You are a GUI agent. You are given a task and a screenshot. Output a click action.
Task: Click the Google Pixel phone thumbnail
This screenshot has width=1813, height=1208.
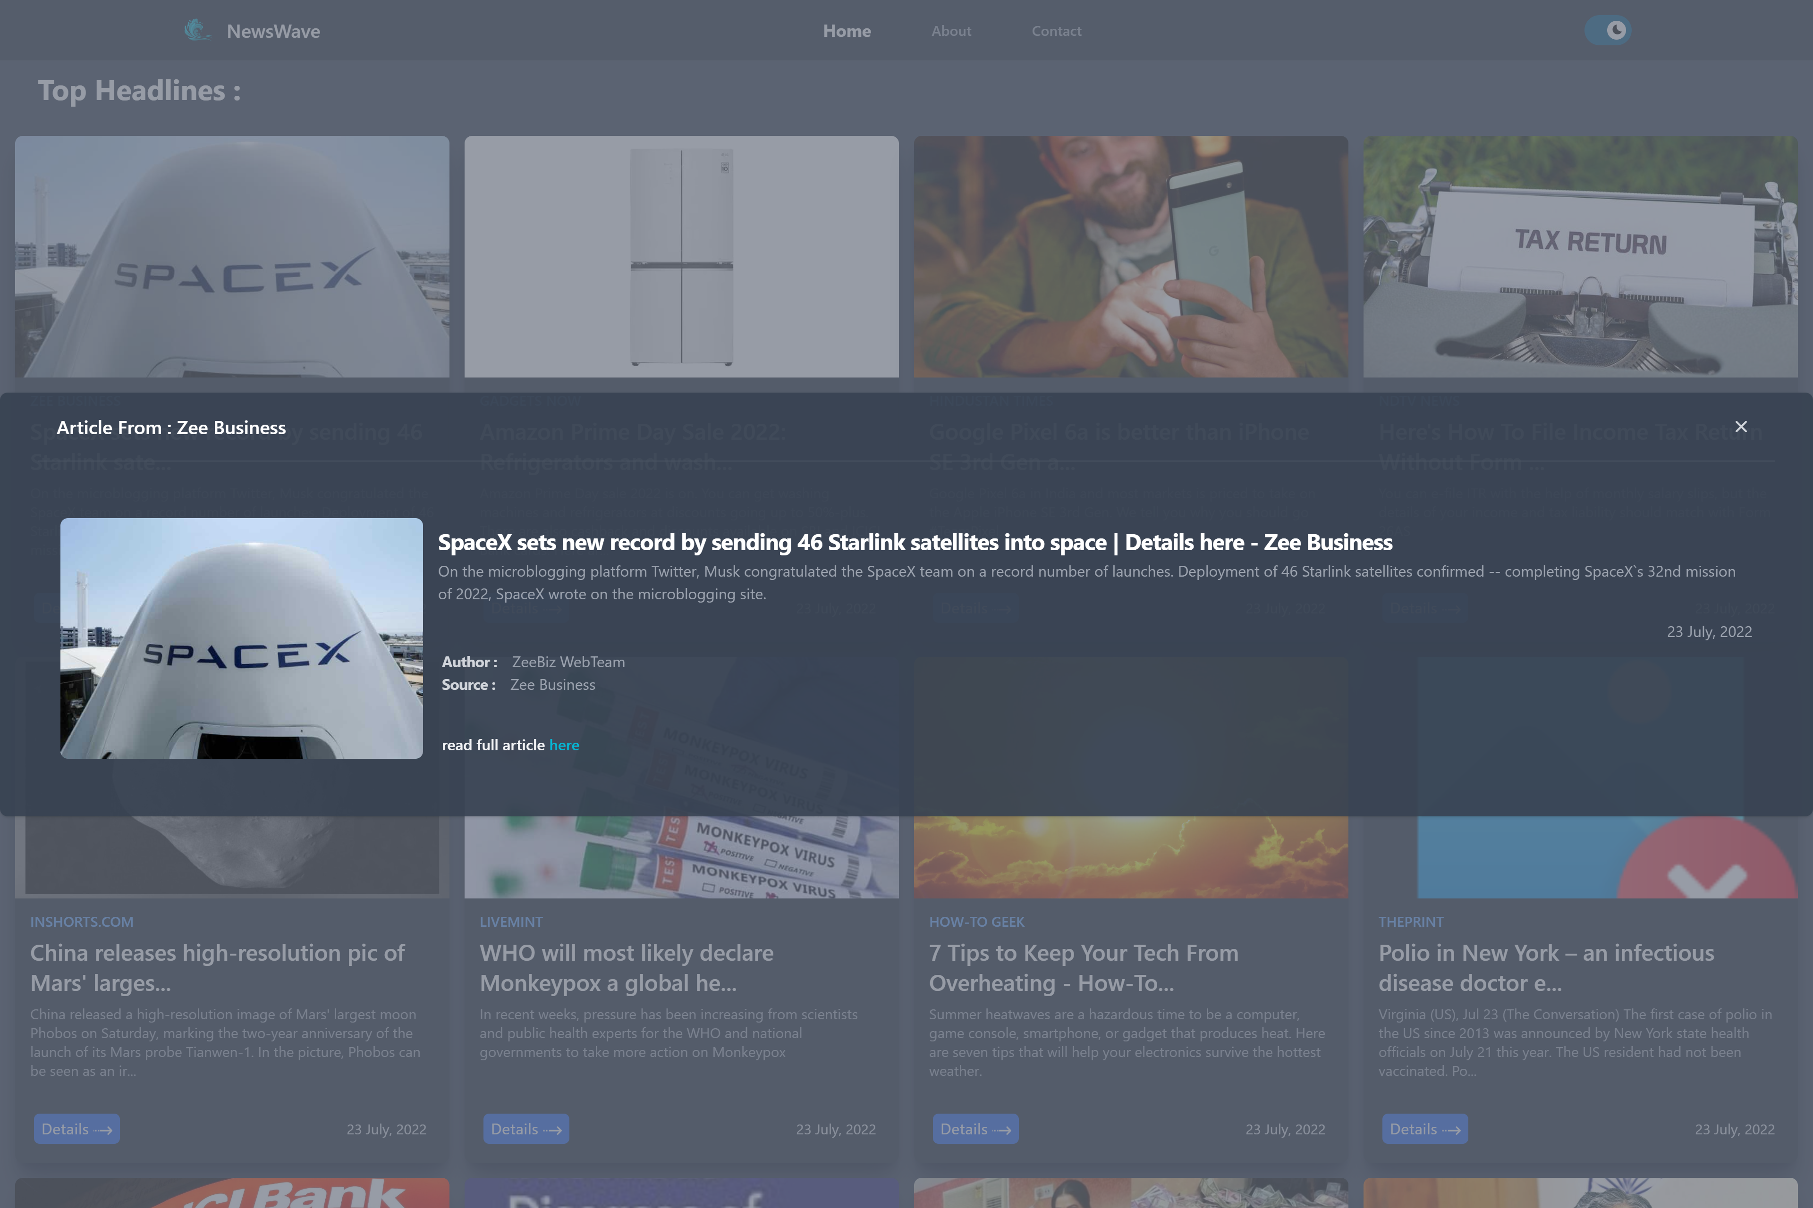click(x=1130, y=257)
